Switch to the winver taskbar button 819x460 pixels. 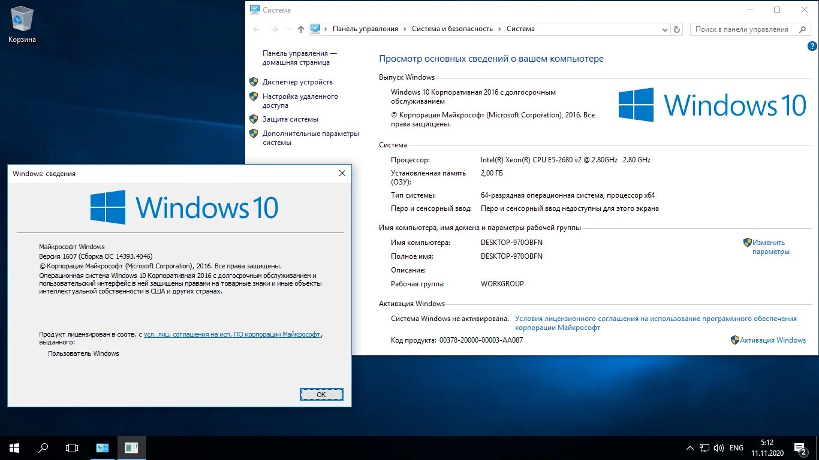[x=131, y=448]
